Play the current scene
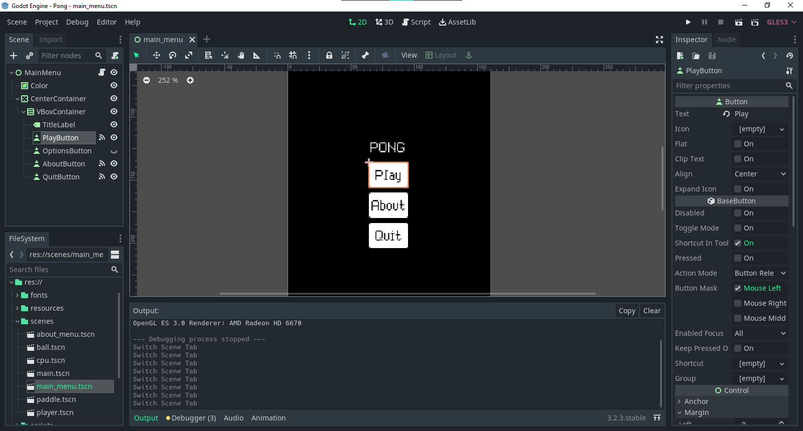The height and width of the screenshot is (431, 803). [x=738, y=22]
